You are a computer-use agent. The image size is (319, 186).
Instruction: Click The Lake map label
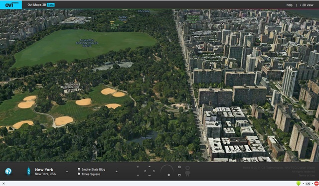pyautogui.click(x=144, y=11)
